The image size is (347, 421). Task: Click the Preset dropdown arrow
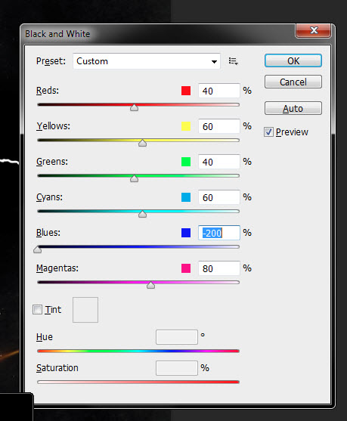(214, 62)
